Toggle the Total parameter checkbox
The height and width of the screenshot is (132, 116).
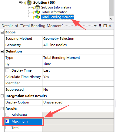coord(7,128)
